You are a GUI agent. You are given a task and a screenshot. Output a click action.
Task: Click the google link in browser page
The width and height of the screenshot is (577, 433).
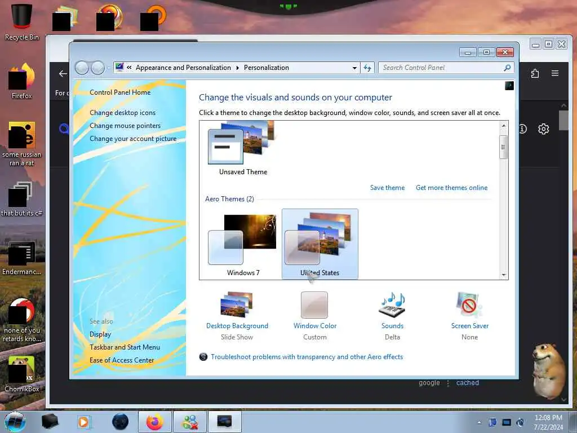tap(429, 383)
